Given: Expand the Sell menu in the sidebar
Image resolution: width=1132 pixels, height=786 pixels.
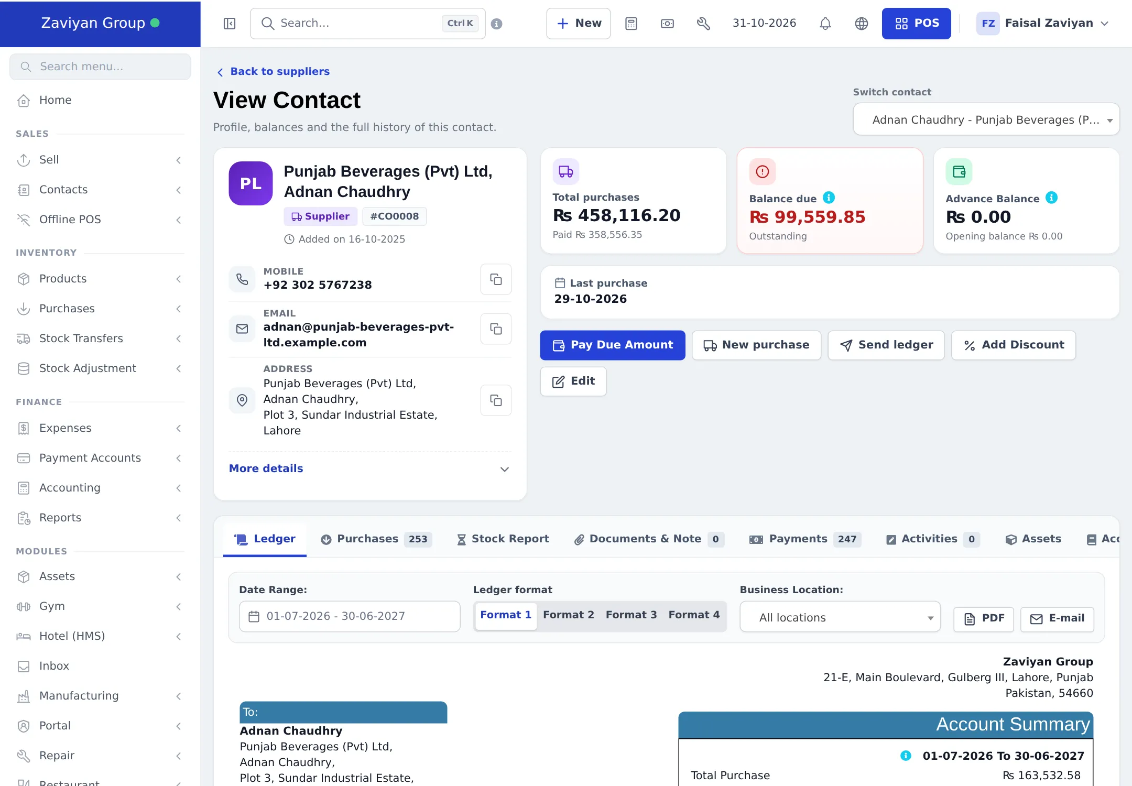Looking at the screenshot, I should click(100, 160).
